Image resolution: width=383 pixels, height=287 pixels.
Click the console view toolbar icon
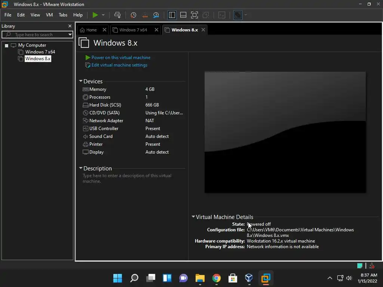(222, 15)
